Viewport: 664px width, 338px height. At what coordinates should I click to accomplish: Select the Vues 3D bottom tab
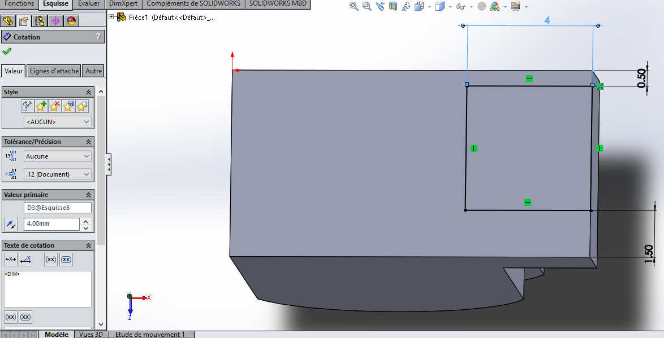[x=91, y=334]
